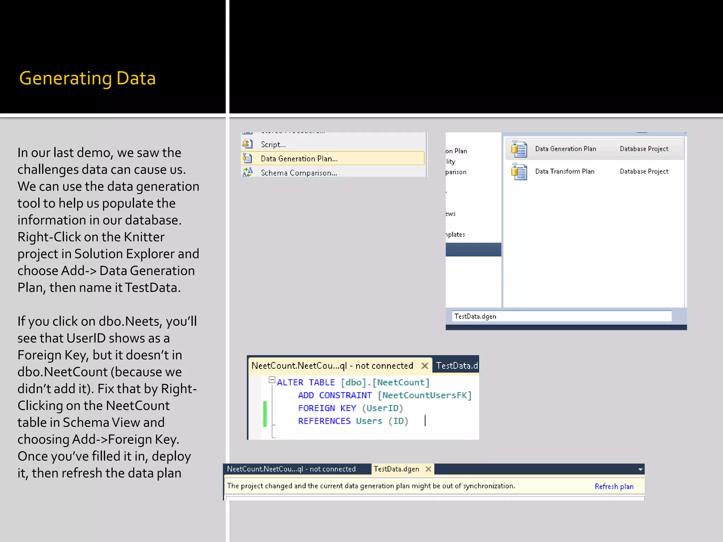723x542 pixels.
Task: Click the out of synchronization message
Action: tap(371, 486)
